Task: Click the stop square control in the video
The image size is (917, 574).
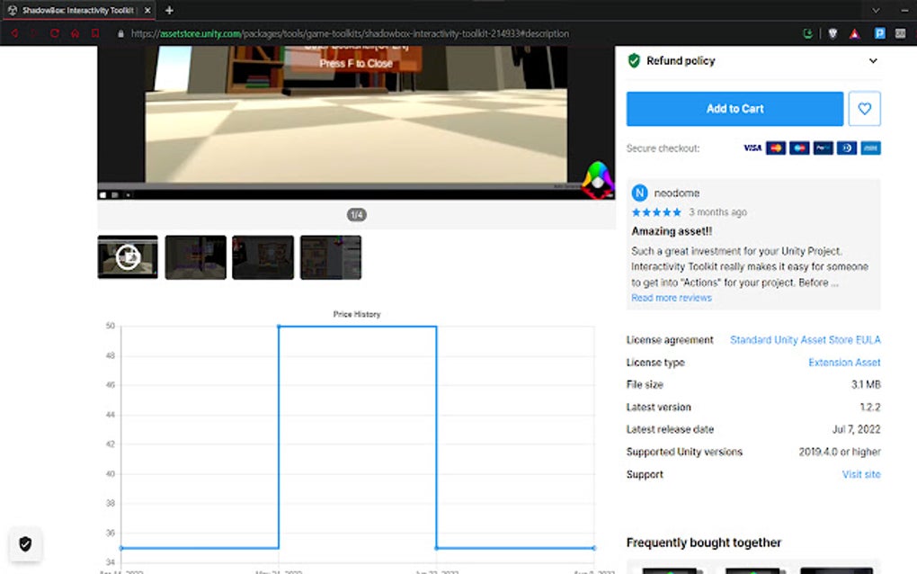Action: (102, 195)
